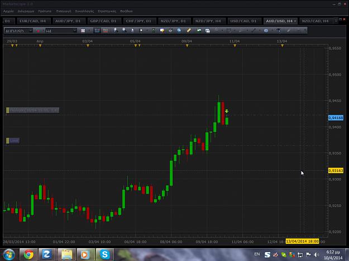Screen dimensions: 349x261
Task: Expand the chart type dropdown arrow
Action: click(89, 31)
